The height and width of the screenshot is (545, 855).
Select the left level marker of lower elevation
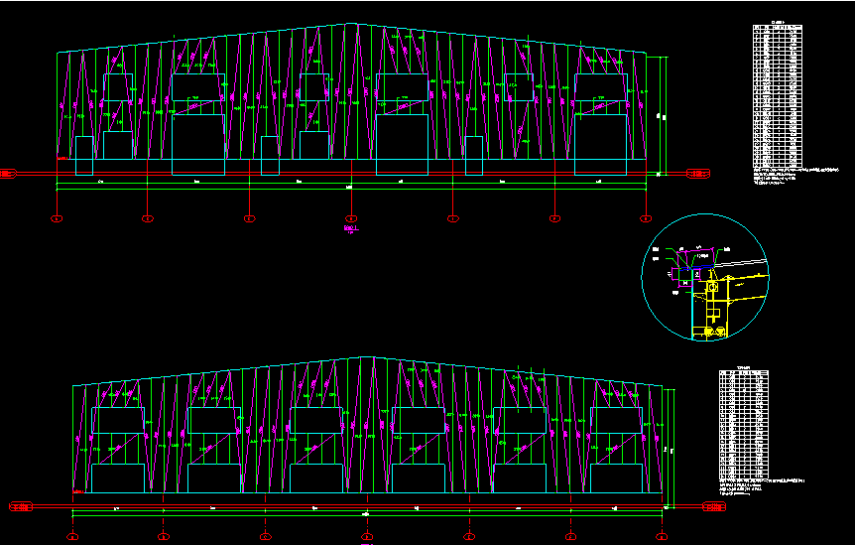[20, 507]
